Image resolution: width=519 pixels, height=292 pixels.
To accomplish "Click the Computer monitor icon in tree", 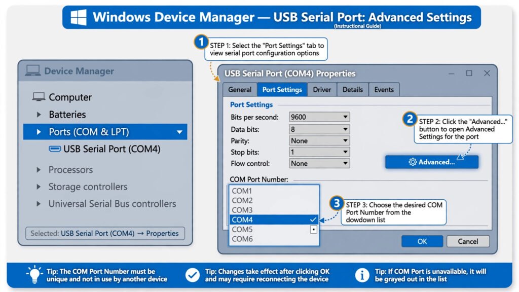I will point(39,97).
